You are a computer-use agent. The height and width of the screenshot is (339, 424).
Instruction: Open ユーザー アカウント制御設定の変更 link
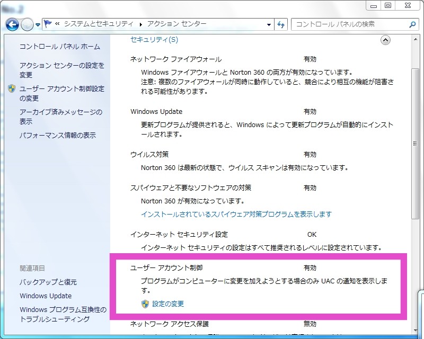[x=62, y=94]
